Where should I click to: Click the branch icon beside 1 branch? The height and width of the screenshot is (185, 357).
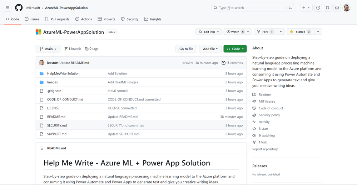click(66, 49)
